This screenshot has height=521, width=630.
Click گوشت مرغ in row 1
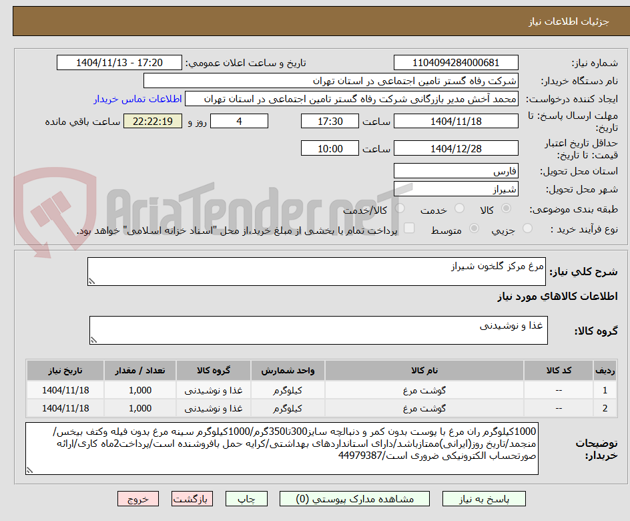[424, 390]
